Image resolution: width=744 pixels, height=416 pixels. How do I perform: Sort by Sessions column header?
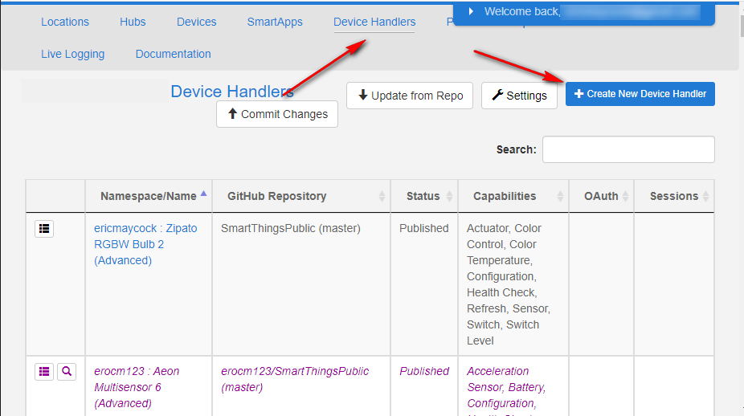(x=673, y=196)
